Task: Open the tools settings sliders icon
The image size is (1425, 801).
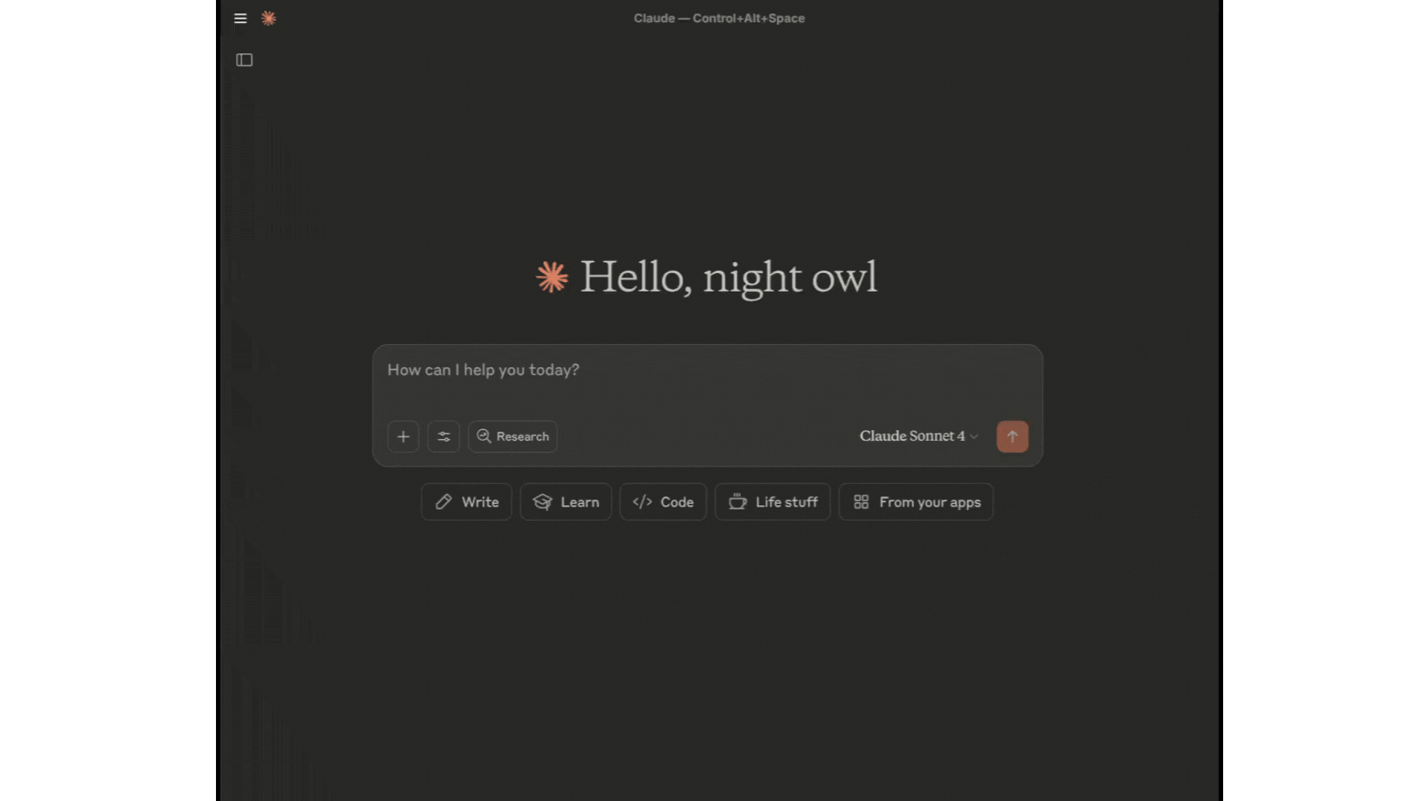Action: tap(444, 437)
